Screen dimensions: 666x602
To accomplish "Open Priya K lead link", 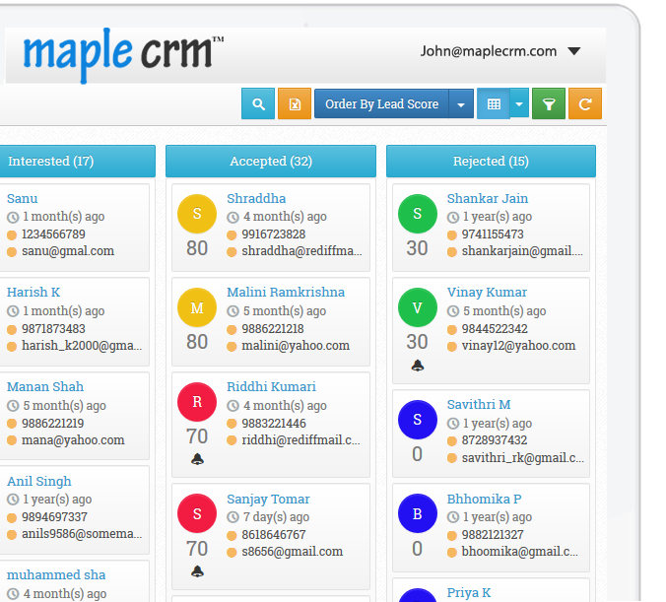I will coord(469,593).
